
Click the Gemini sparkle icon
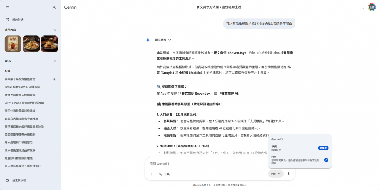point(148,40)
